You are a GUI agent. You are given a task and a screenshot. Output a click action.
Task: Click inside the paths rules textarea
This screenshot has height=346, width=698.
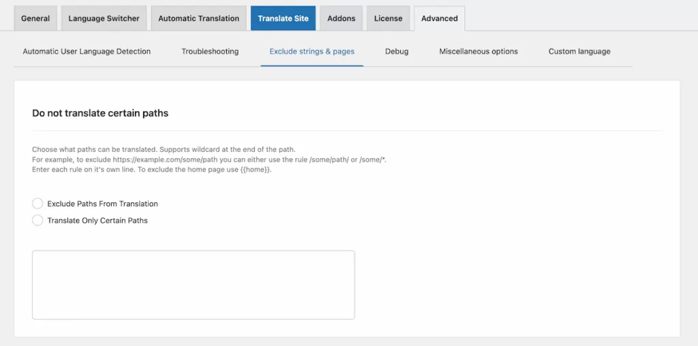pos(193,285)
